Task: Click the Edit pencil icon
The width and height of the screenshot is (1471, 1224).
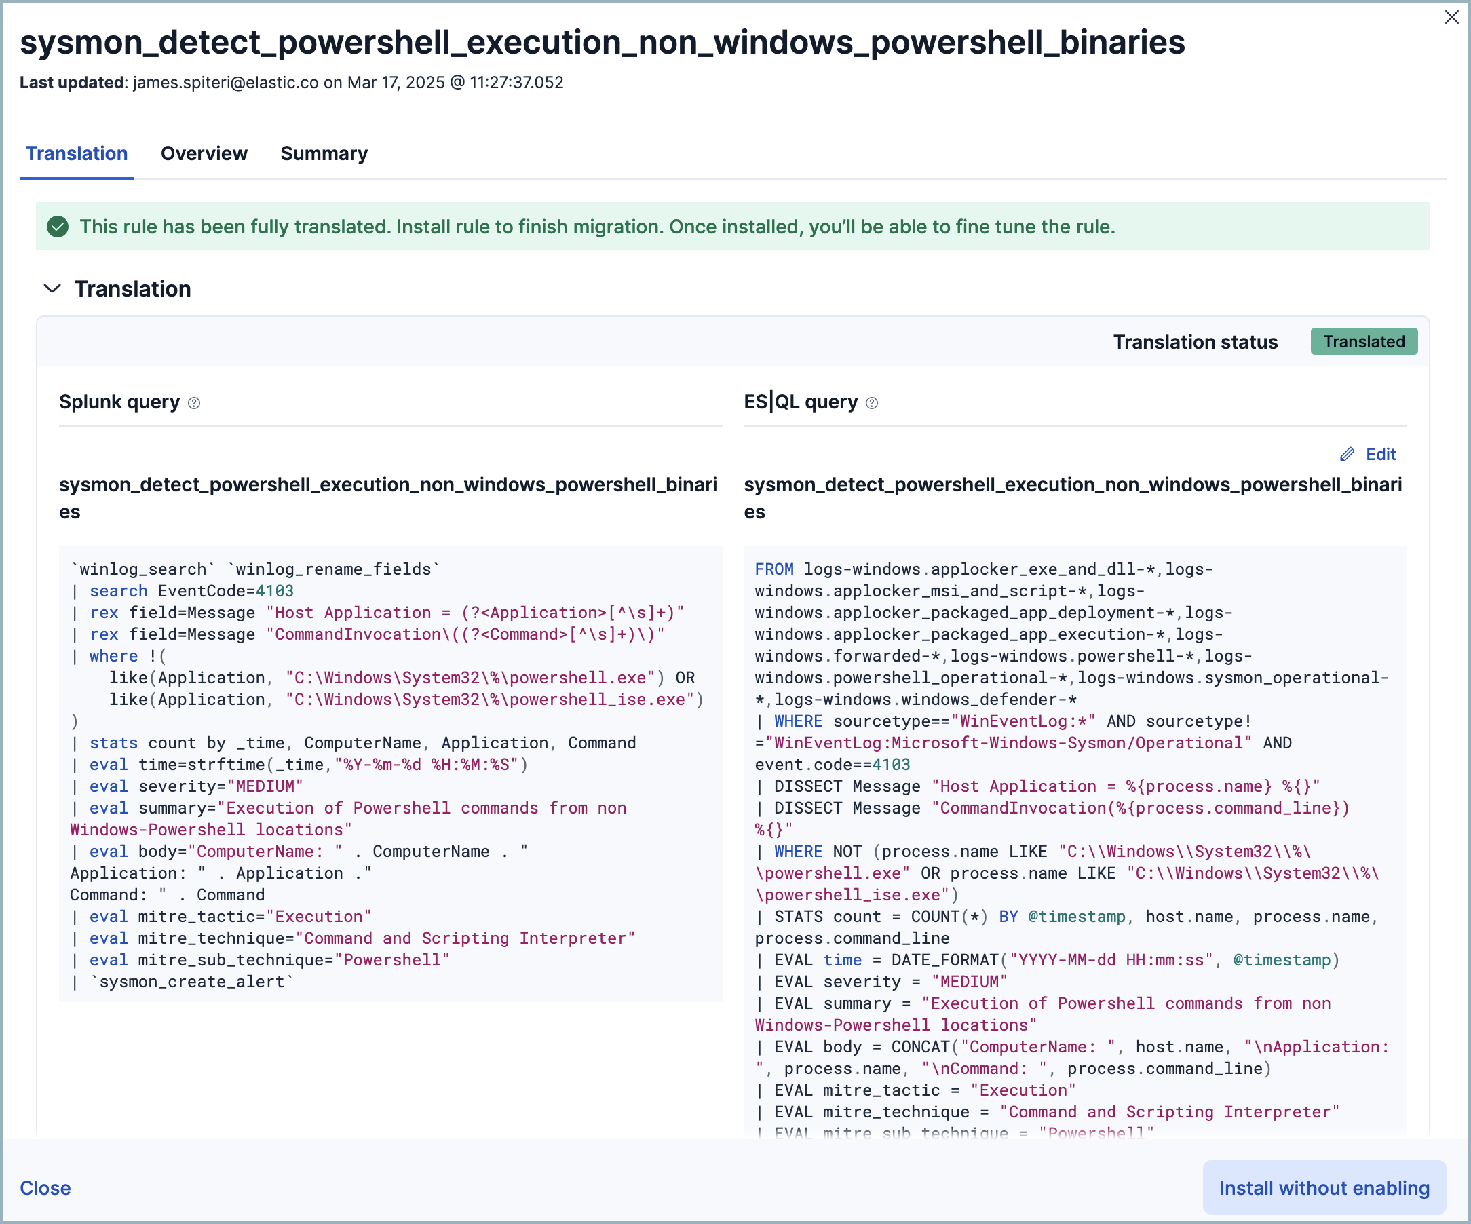Action: pos(1347,454)
